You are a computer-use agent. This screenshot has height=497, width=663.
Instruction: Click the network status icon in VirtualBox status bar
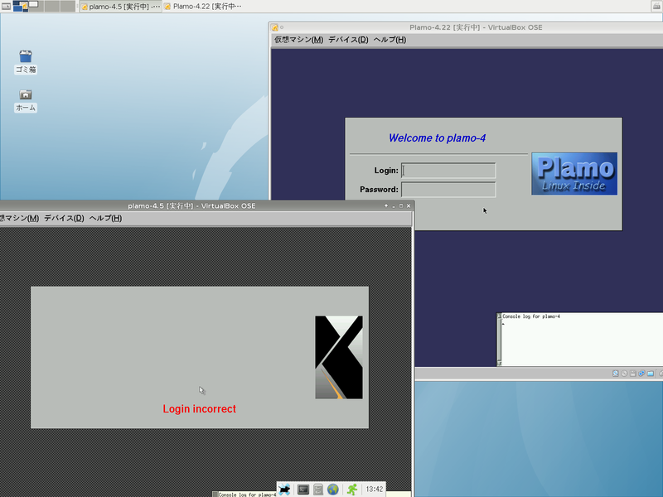tap(641, 374)
